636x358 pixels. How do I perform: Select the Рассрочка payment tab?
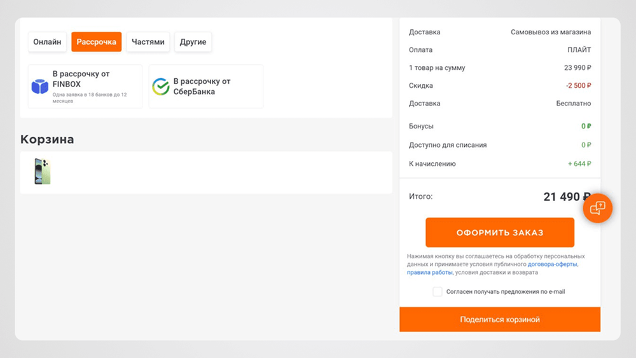coord(96,42)
